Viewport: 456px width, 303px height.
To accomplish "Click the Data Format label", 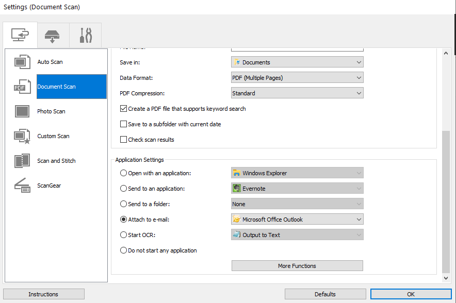I will click(x=136, y=78).
